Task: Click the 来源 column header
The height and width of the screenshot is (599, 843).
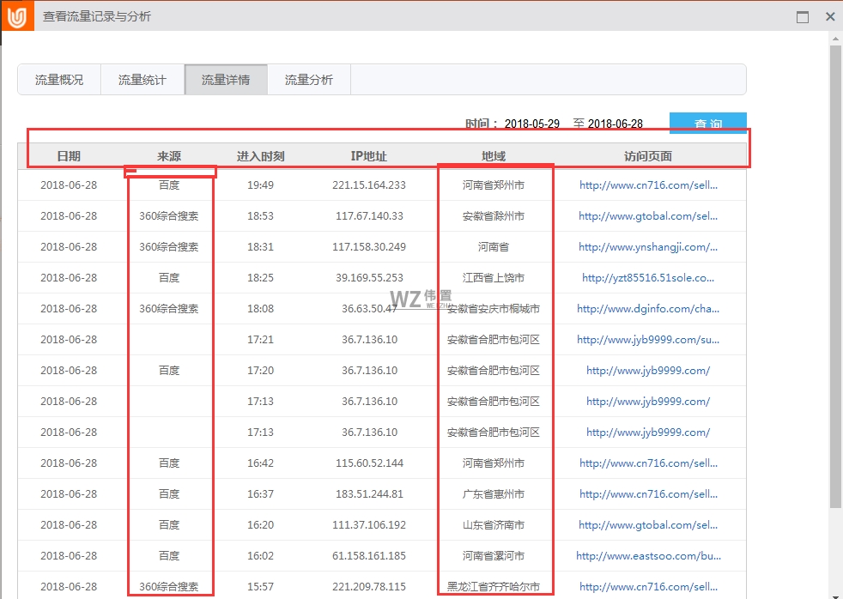Action: [170, 154]
